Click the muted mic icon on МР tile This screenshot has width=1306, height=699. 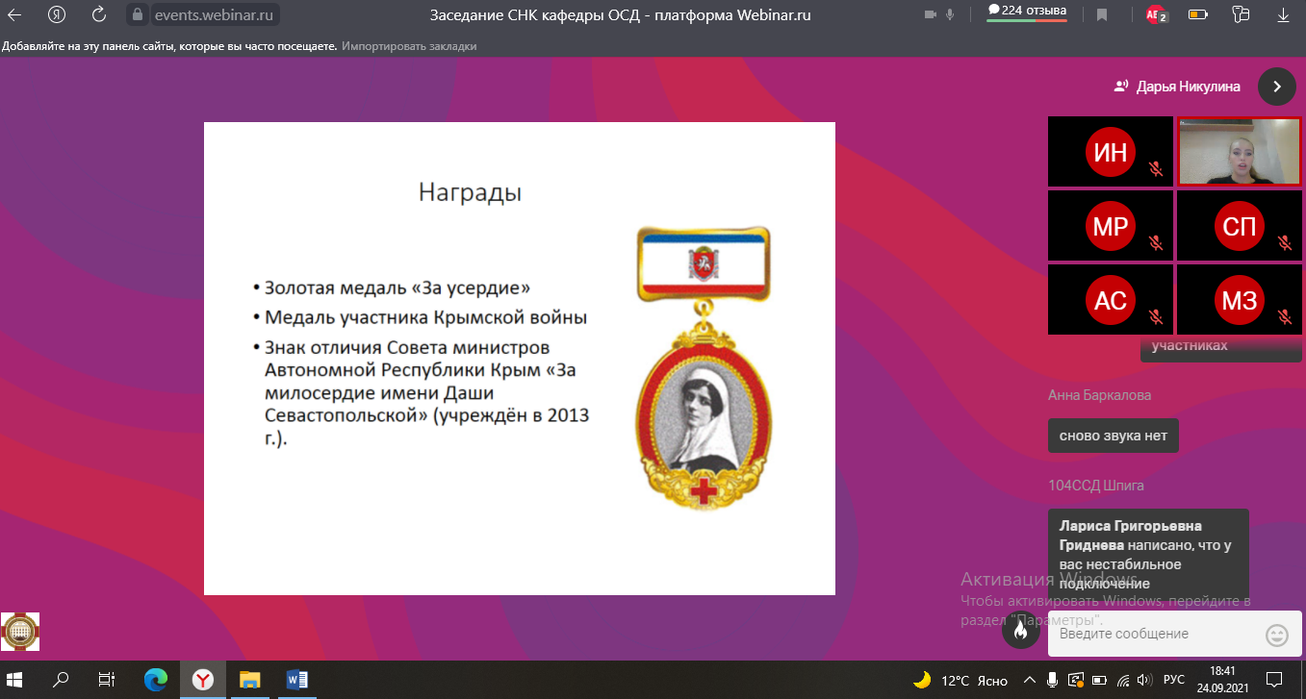(1156, 243)
